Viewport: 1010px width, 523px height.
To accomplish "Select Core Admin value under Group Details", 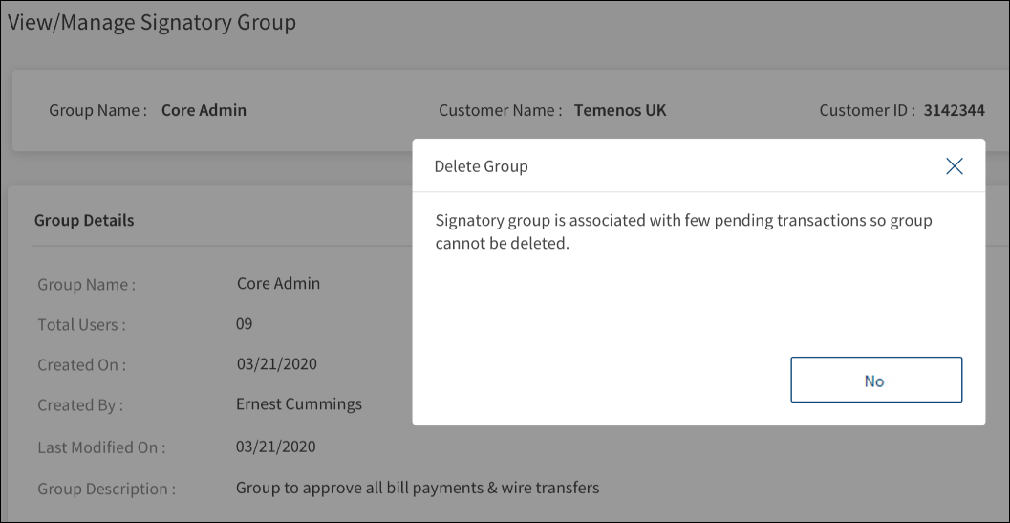I will (278, 283).
